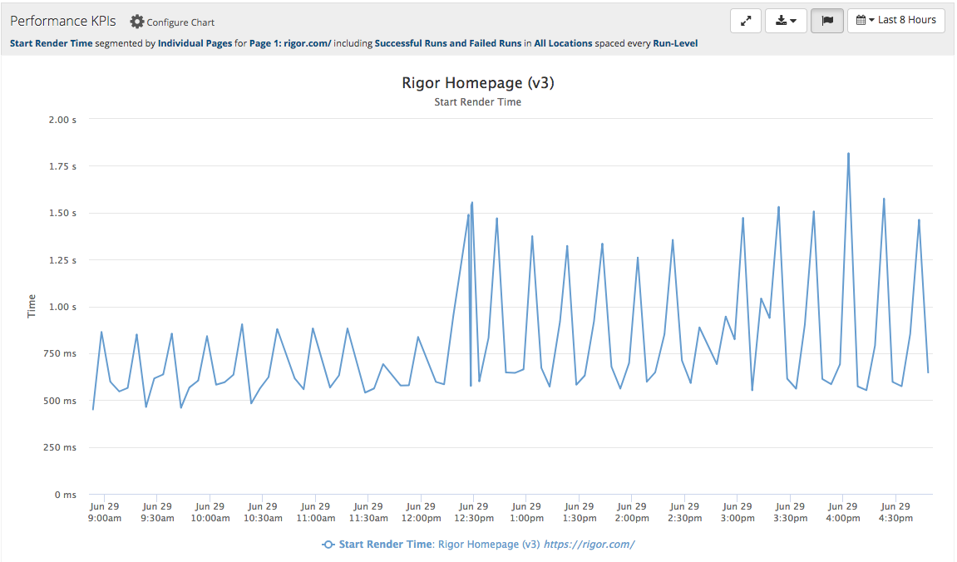957x562 pixels.
Task: Click the Start Render Time metric link
Action: pyautogui.click(x=52, y=43)
